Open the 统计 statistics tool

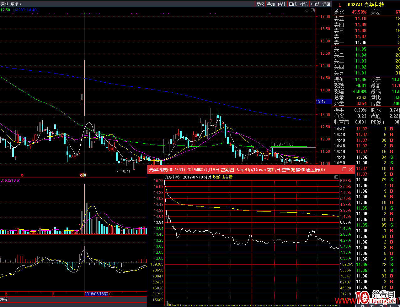(282, 4)
